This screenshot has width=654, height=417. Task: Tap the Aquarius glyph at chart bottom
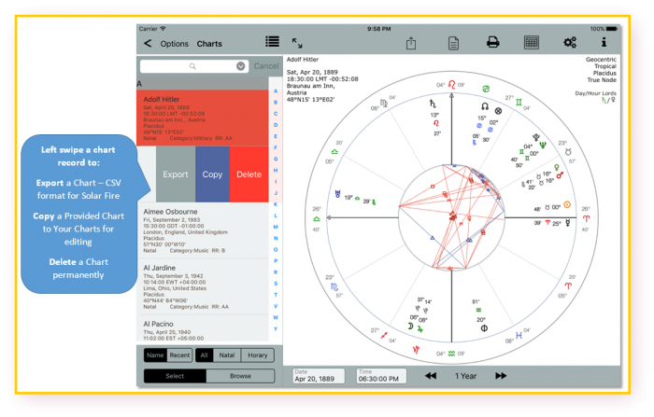click(x=451, y=354)
